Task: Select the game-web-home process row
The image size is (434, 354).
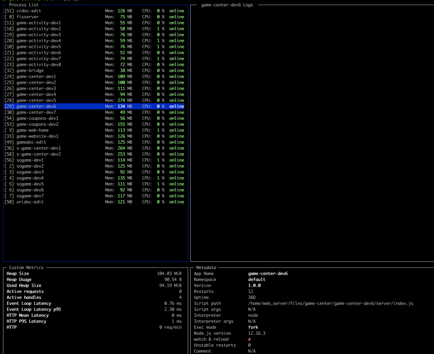Action: point(94,130)
